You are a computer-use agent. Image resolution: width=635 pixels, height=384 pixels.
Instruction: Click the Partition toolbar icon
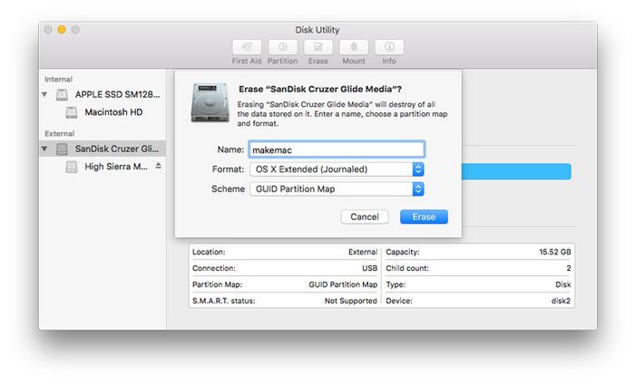(282, 47)
